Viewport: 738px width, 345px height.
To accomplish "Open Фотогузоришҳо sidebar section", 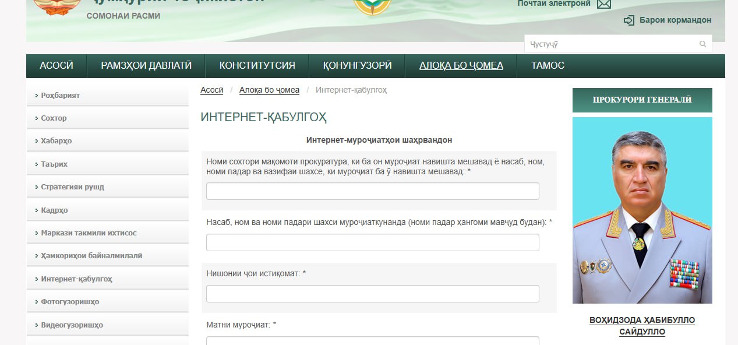I will 70,302.
